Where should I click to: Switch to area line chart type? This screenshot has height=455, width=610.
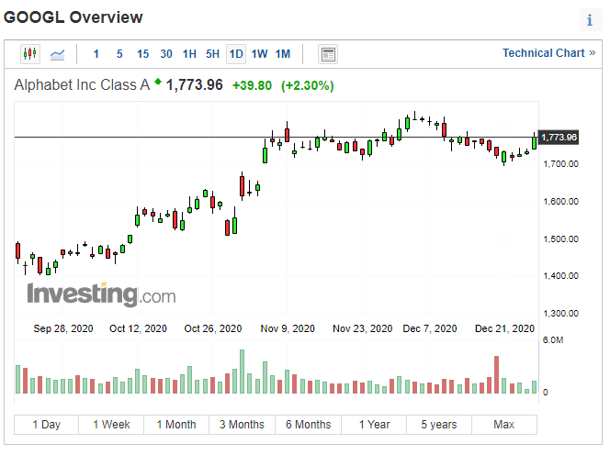click(x=57, y=54)
